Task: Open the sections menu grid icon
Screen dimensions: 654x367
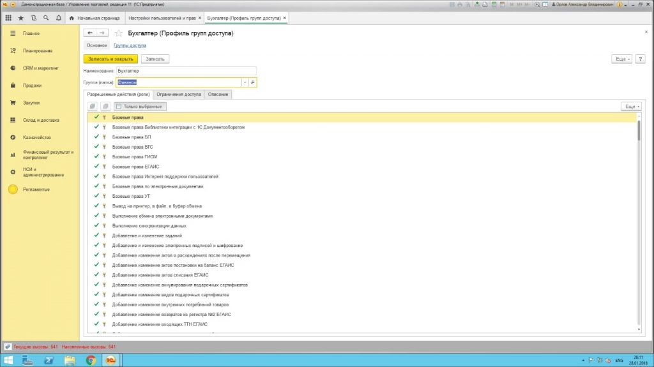Action: pyautogui.click(x=8, y=18)
